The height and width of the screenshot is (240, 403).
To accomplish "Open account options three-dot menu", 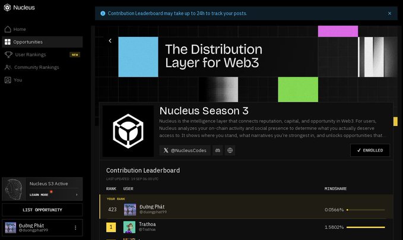I will click(x=75, y=228).
